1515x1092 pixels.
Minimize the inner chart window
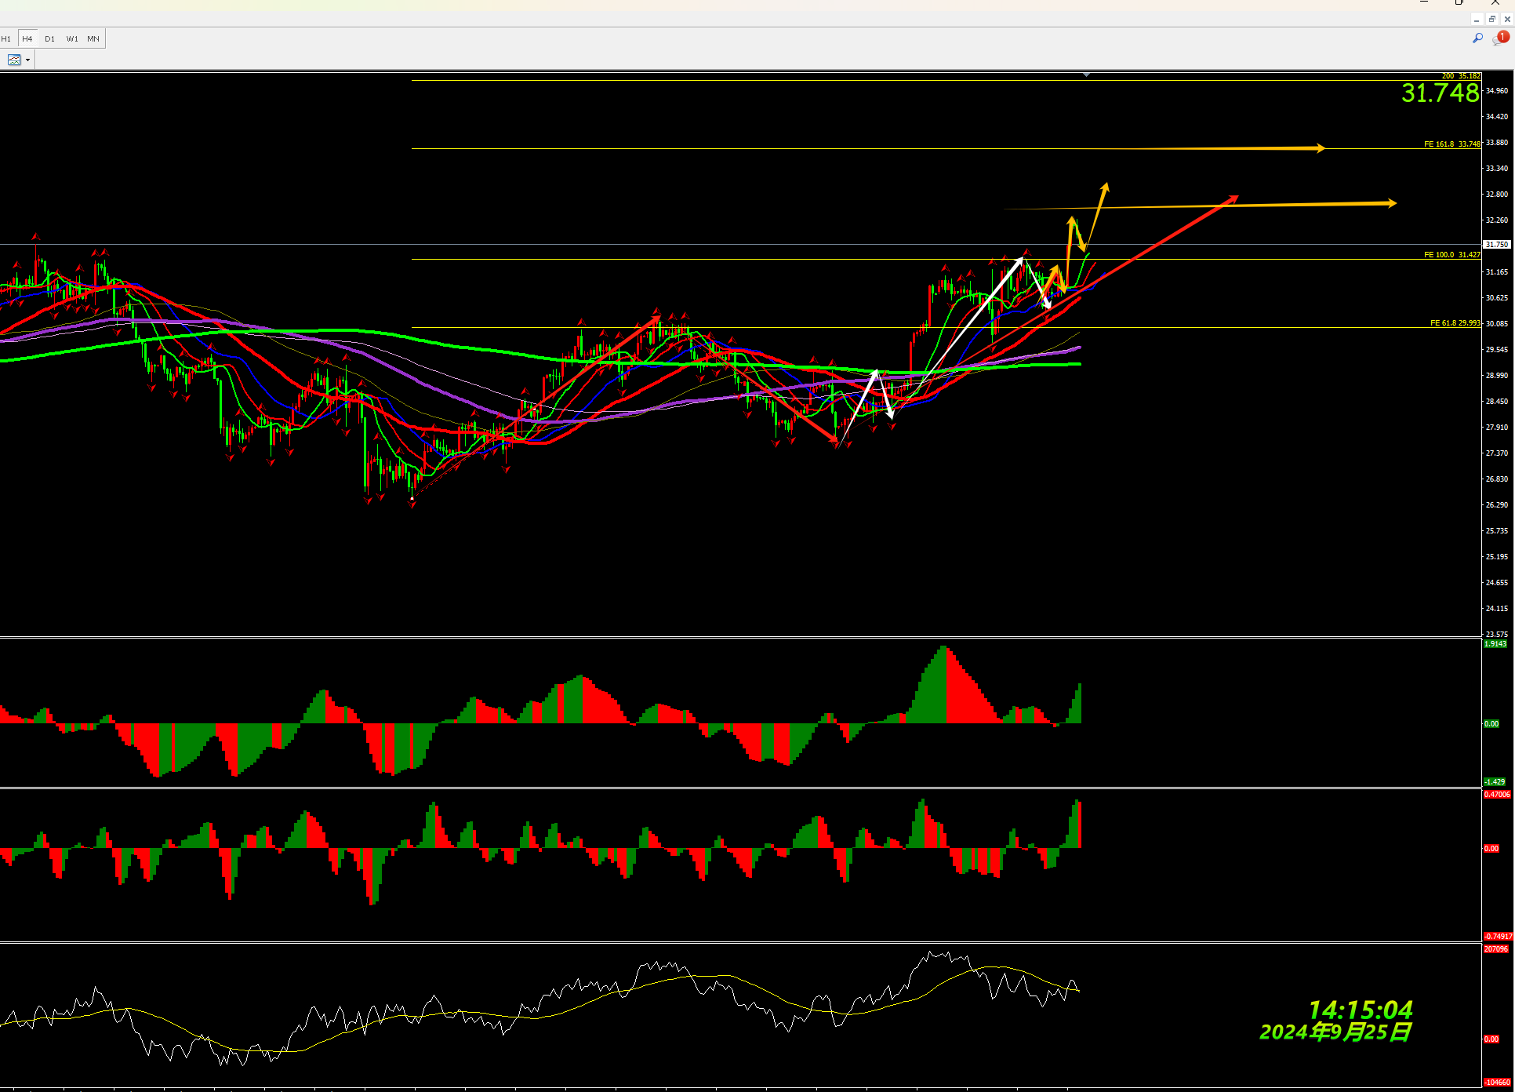[1477, 20]
